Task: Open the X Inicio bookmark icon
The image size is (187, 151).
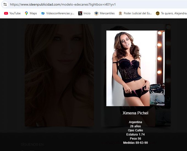Action: click(80, 13)
